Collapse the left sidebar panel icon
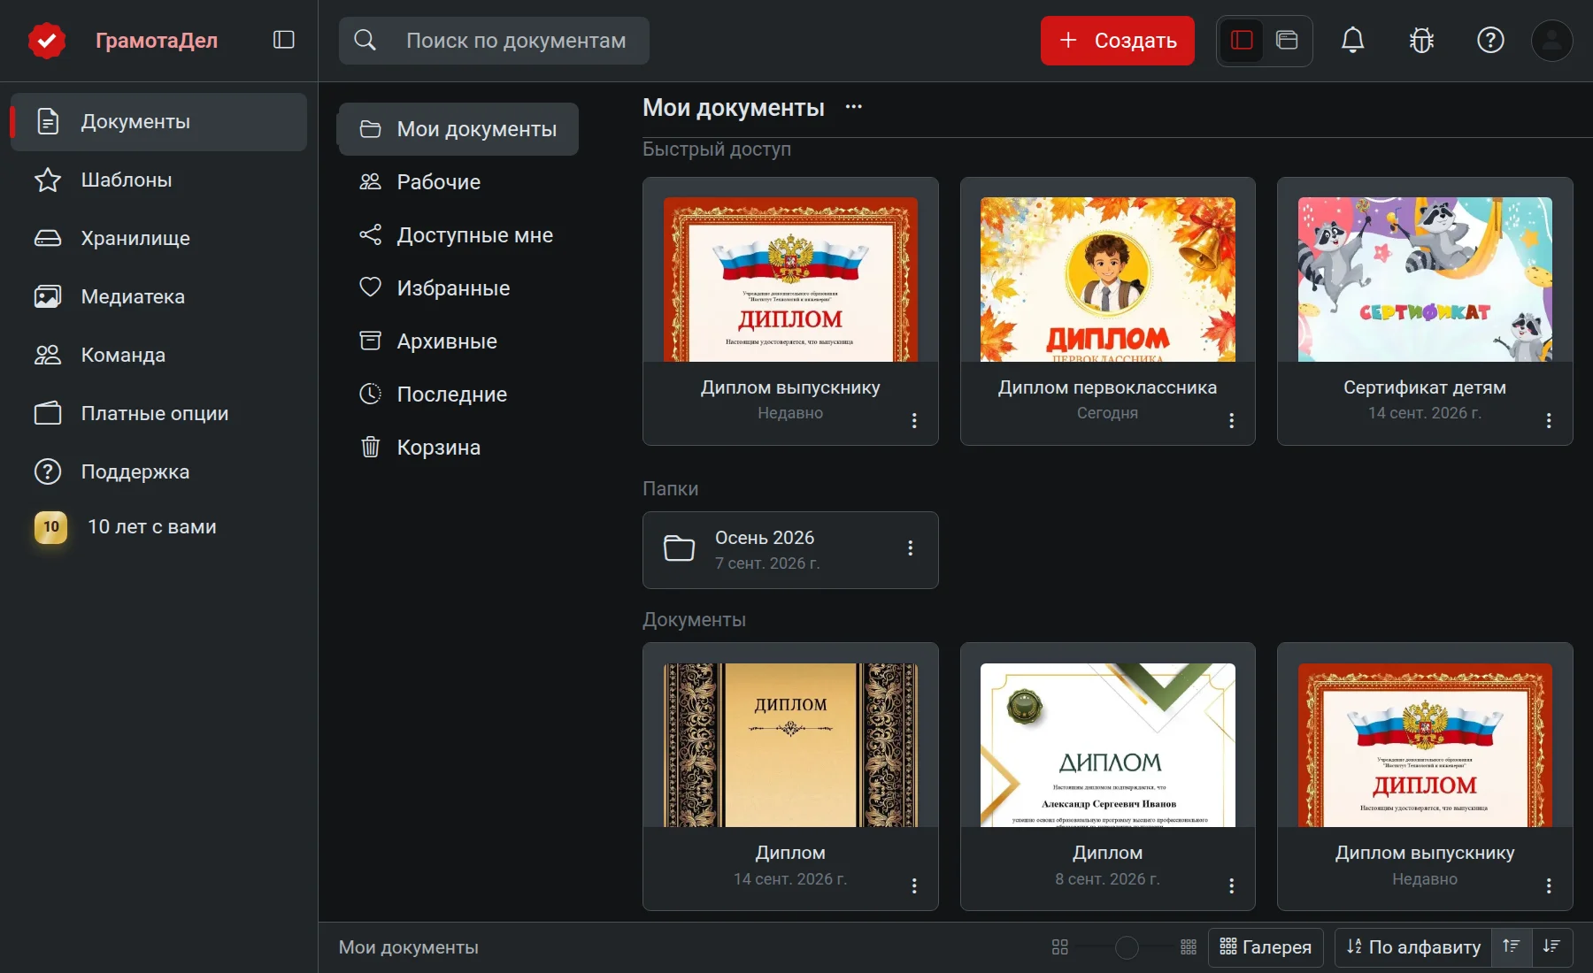The width and height of the screenshot is (1593, 973). [x=284, y=40]
